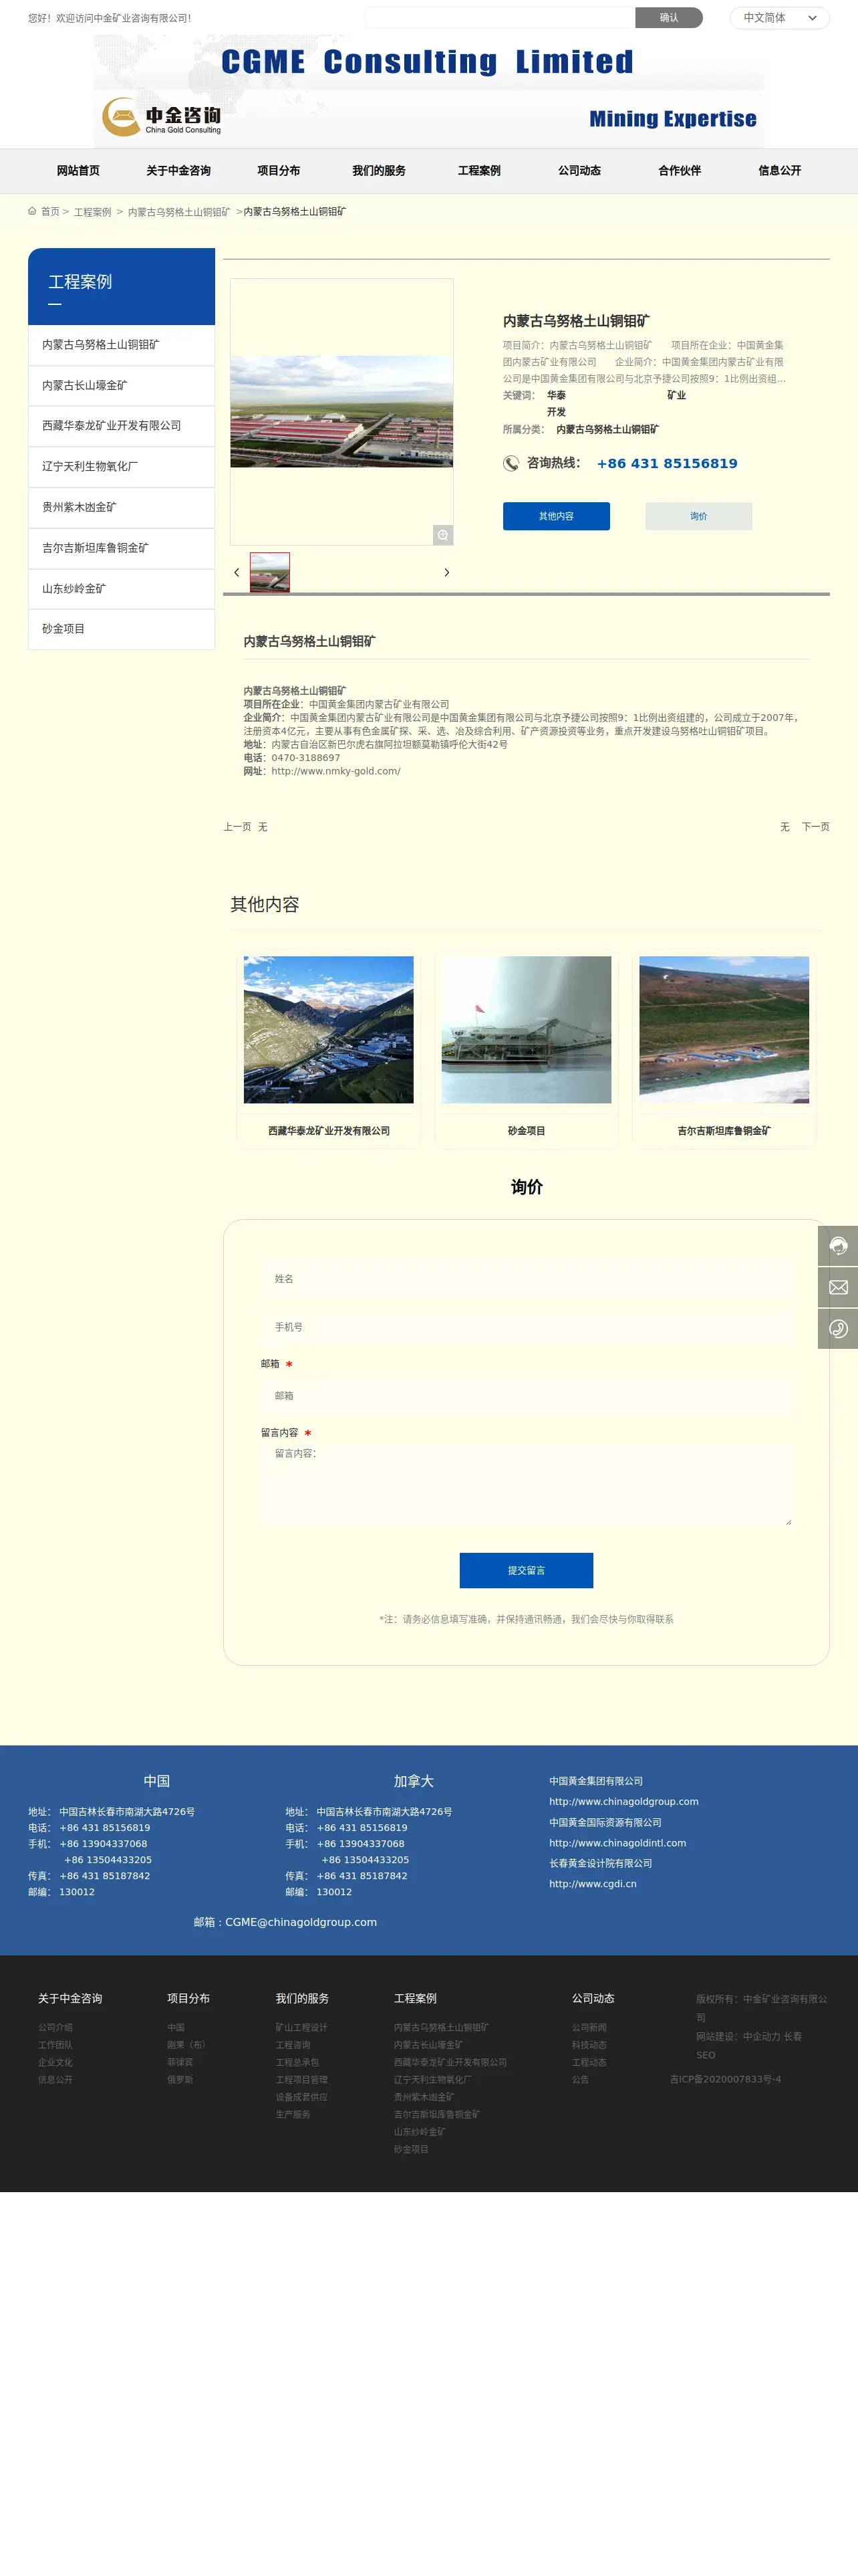This screenshot has width=858, height=2576.
Task: Open 吉尔吉斯坦库鲁铜金矿 card image
Action: [724, 1030]
